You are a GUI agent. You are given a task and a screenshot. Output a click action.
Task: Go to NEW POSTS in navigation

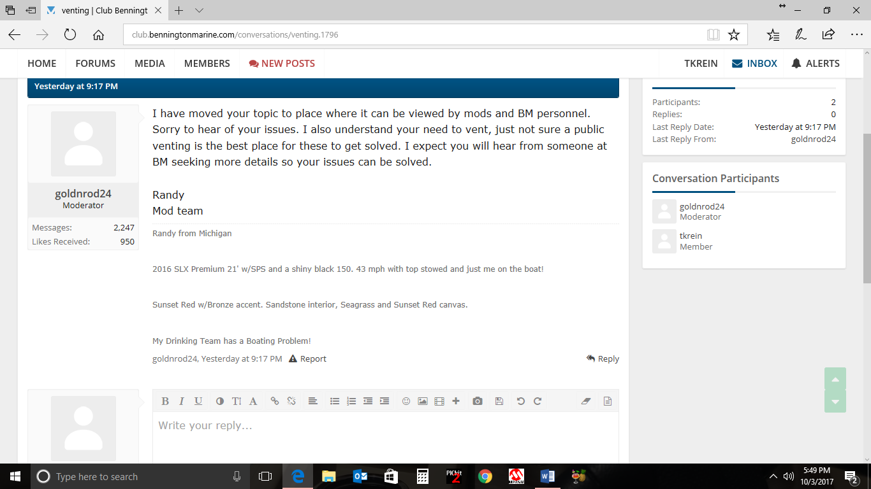pos(282,64)
